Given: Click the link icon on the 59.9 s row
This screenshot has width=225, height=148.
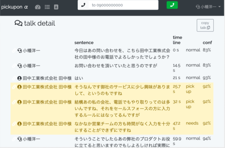Looking at the screenshot, I should pyautogui.click(x=13, y=139).
